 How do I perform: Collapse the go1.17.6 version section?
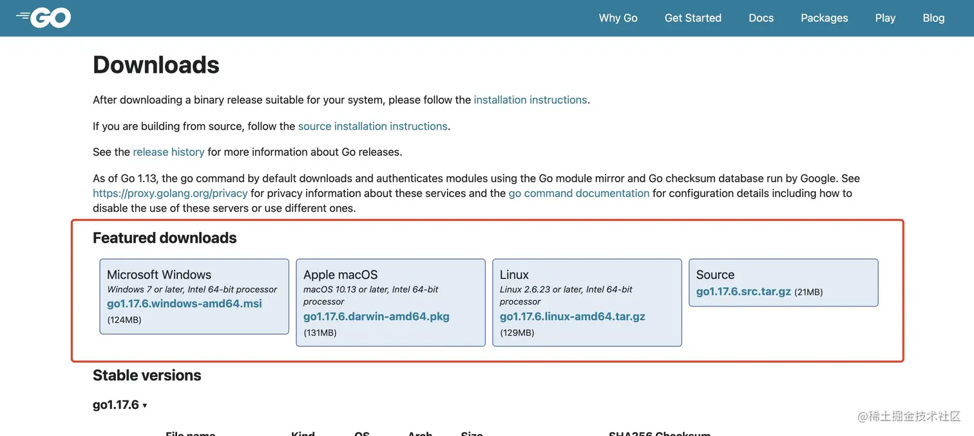tap(120, 405)
